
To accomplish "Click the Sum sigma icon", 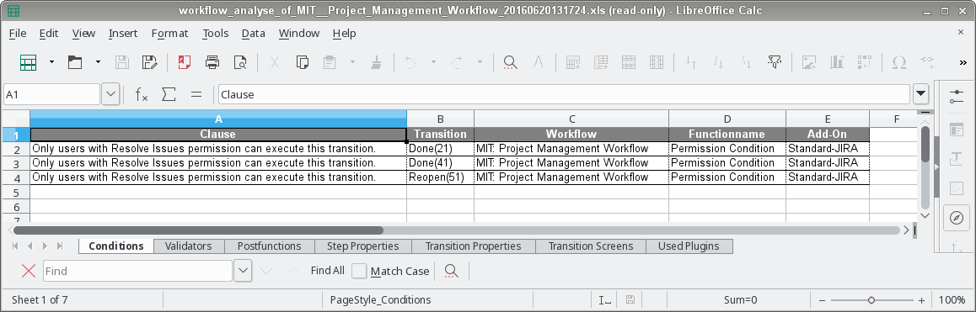I will coord(169,94).
